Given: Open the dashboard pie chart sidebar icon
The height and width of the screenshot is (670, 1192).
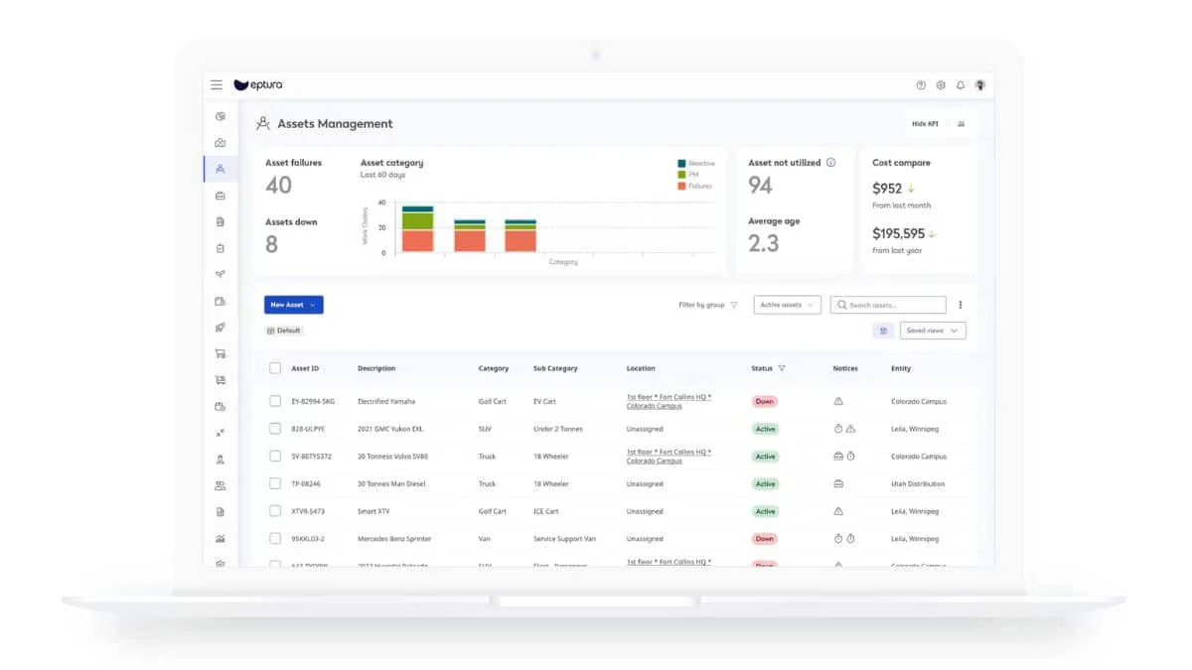Looking at the screenshot, I should [x=221, y=117].
